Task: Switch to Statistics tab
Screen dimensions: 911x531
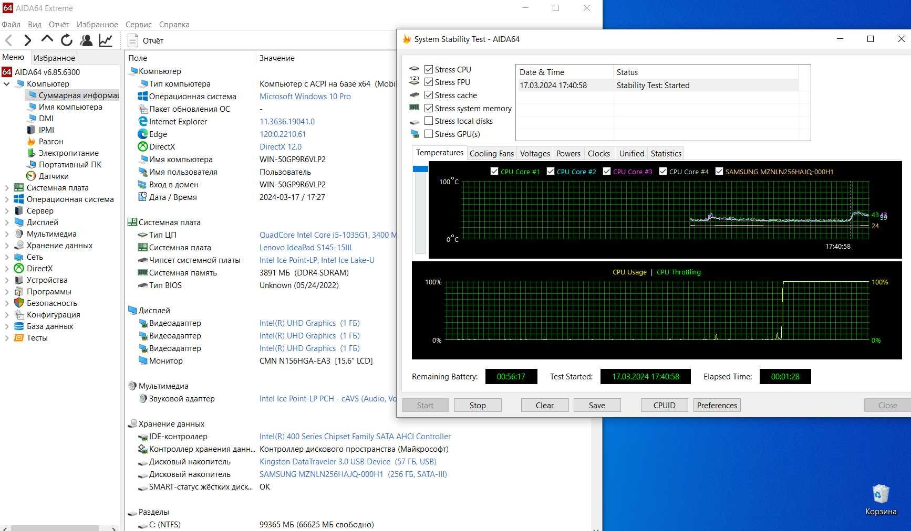Action: (666, 153)
